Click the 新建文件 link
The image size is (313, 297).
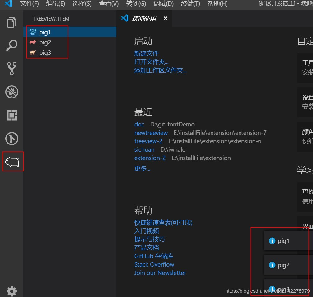[147, 53]
